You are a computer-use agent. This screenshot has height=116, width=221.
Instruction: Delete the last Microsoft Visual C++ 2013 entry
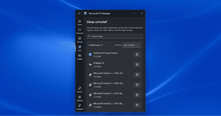137,105
